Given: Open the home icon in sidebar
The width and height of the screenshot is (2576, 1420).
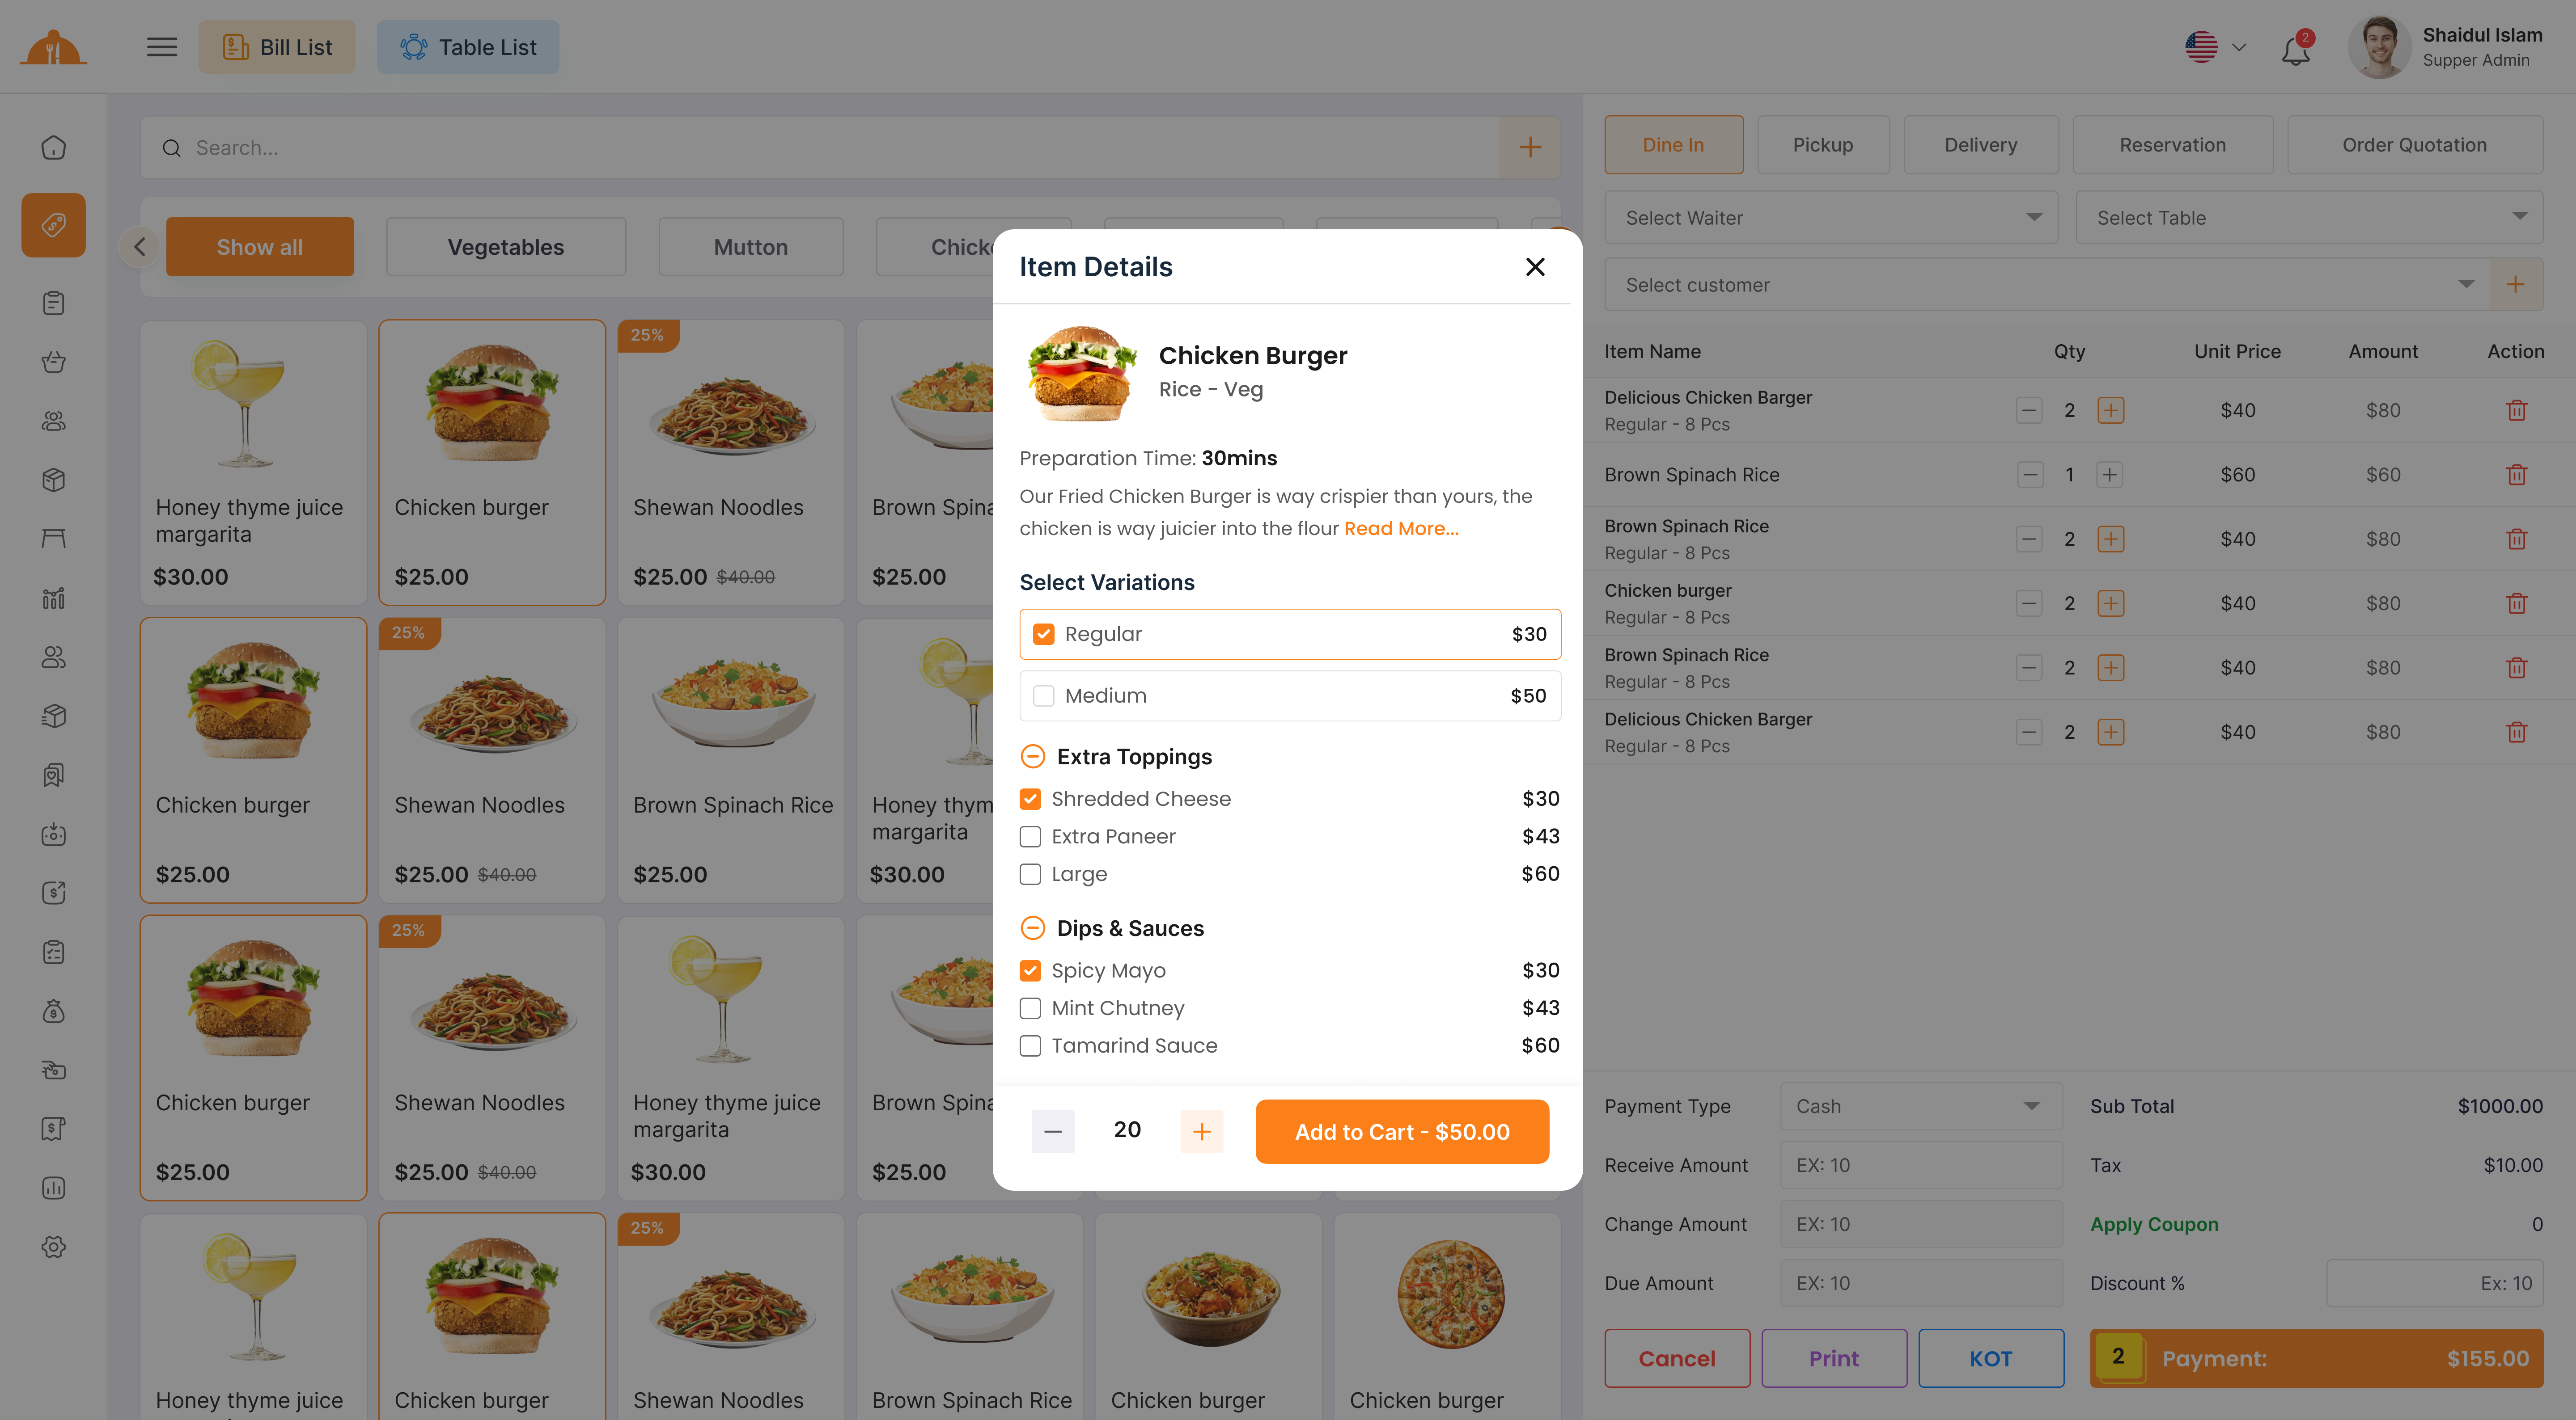Looking at the screenshot, I should click(x=54, y=148).
